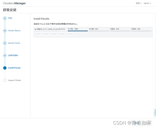Click the 已分配 0/5 progress bar
This screenshot has height=128, width=156.
pyautogui.click(x=99, y=31)
